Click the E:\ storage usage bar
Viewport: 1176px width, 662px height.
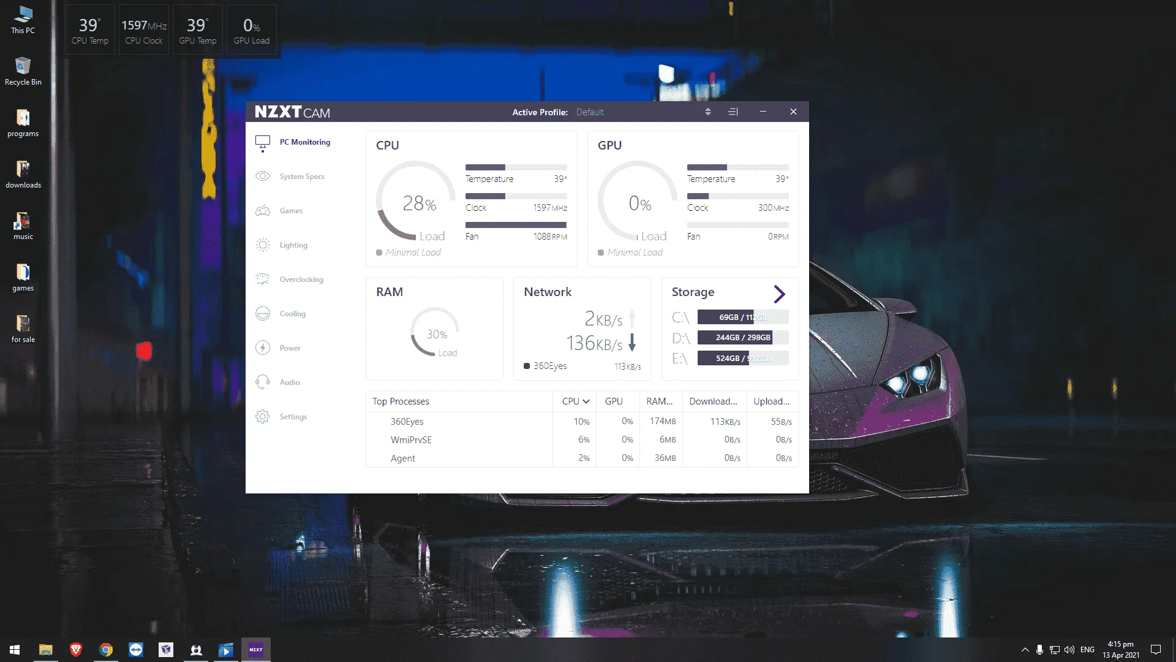point(743,359)
